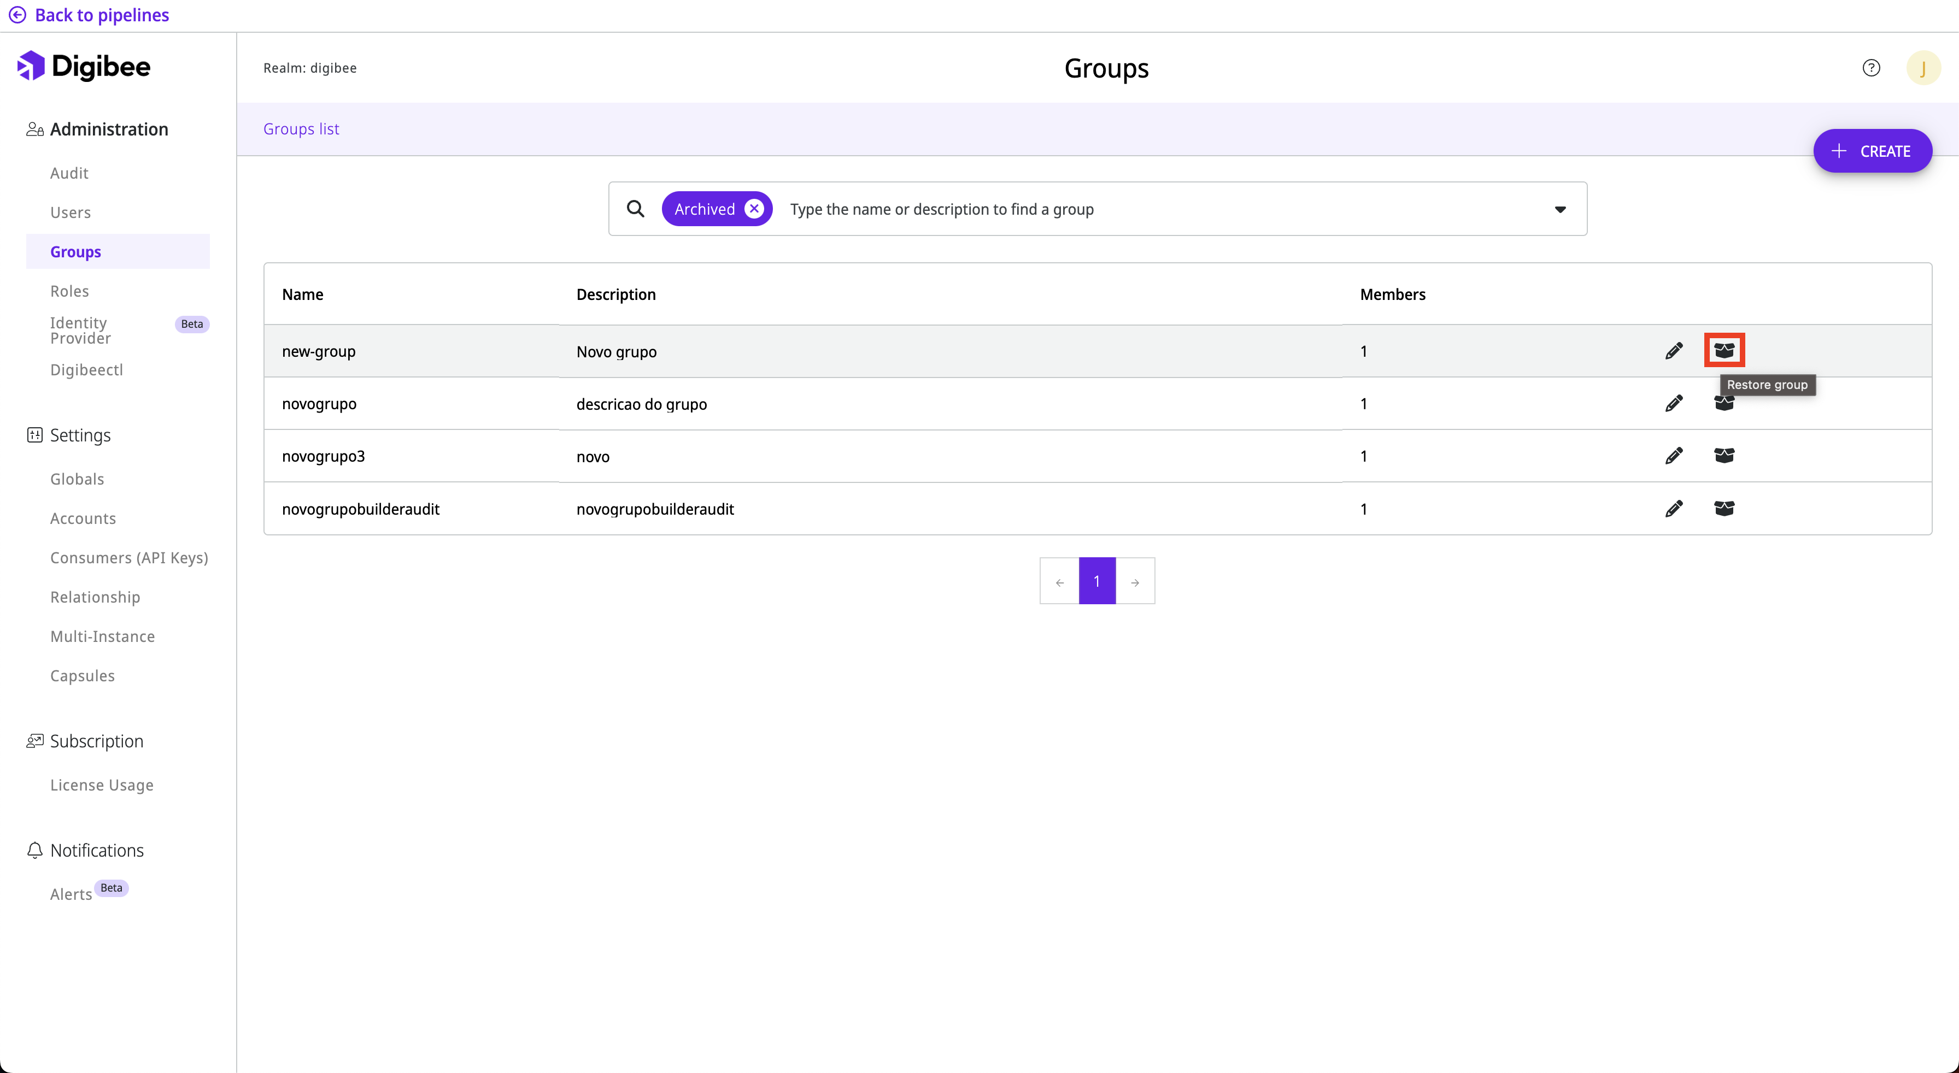Navigate to Consumers (API Keys)
1959x1073 pixels.
point(128,558)
